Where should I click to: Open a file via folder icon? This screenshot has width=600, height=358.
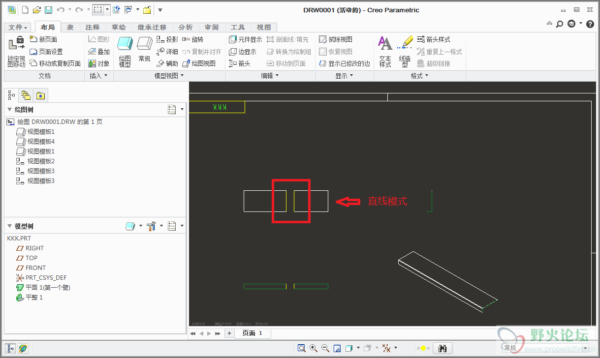pyautogui.click(x=37, y=9)
